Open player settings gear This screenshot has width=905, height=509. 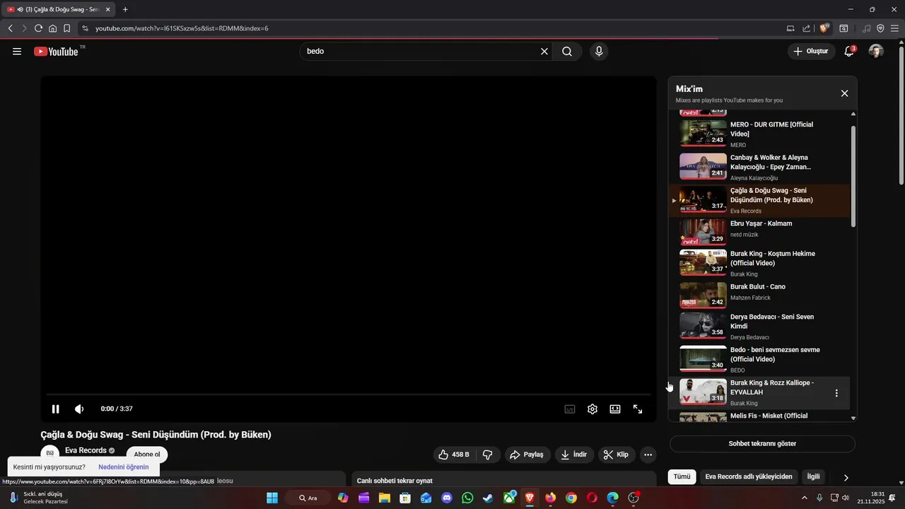pos(592,409)
